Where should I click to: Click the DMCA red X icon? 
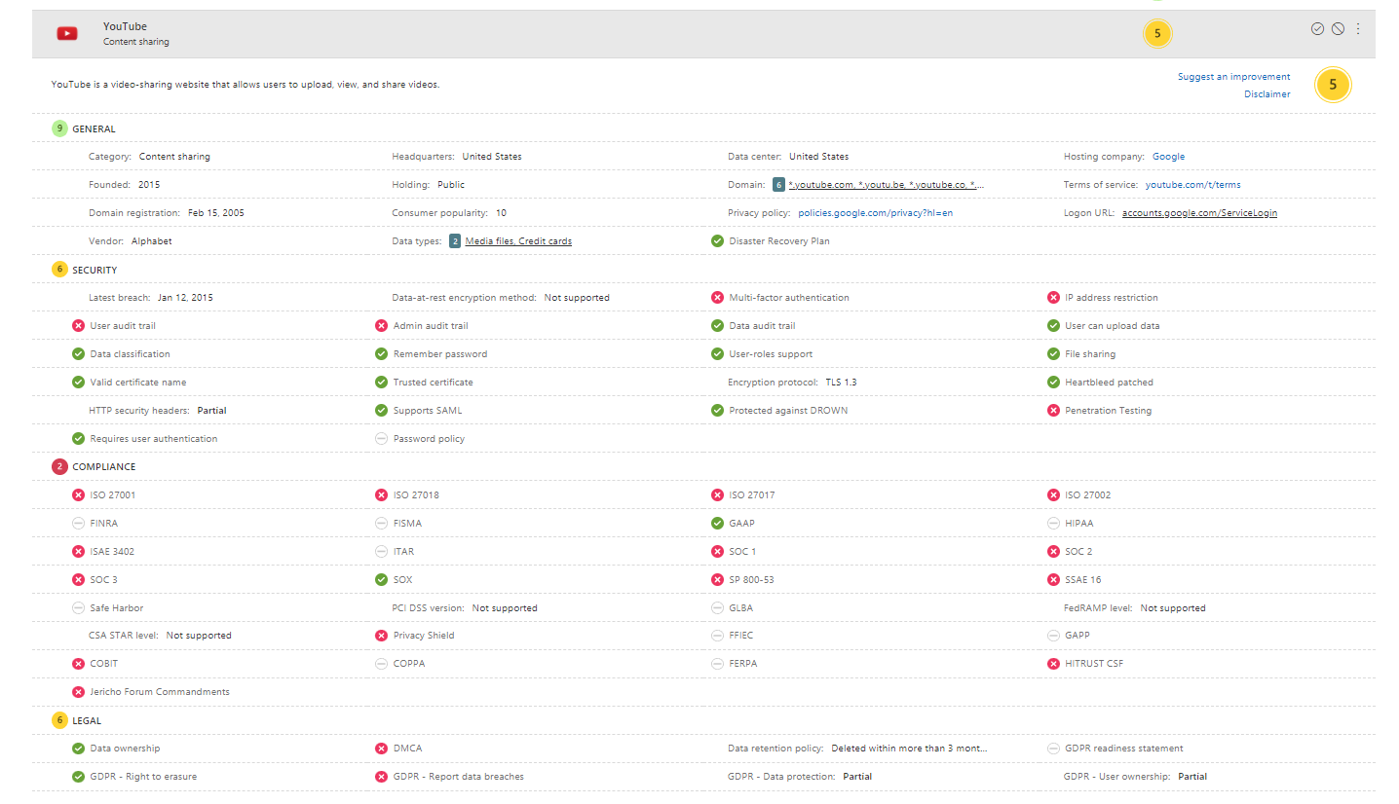[x=381, y=749]
